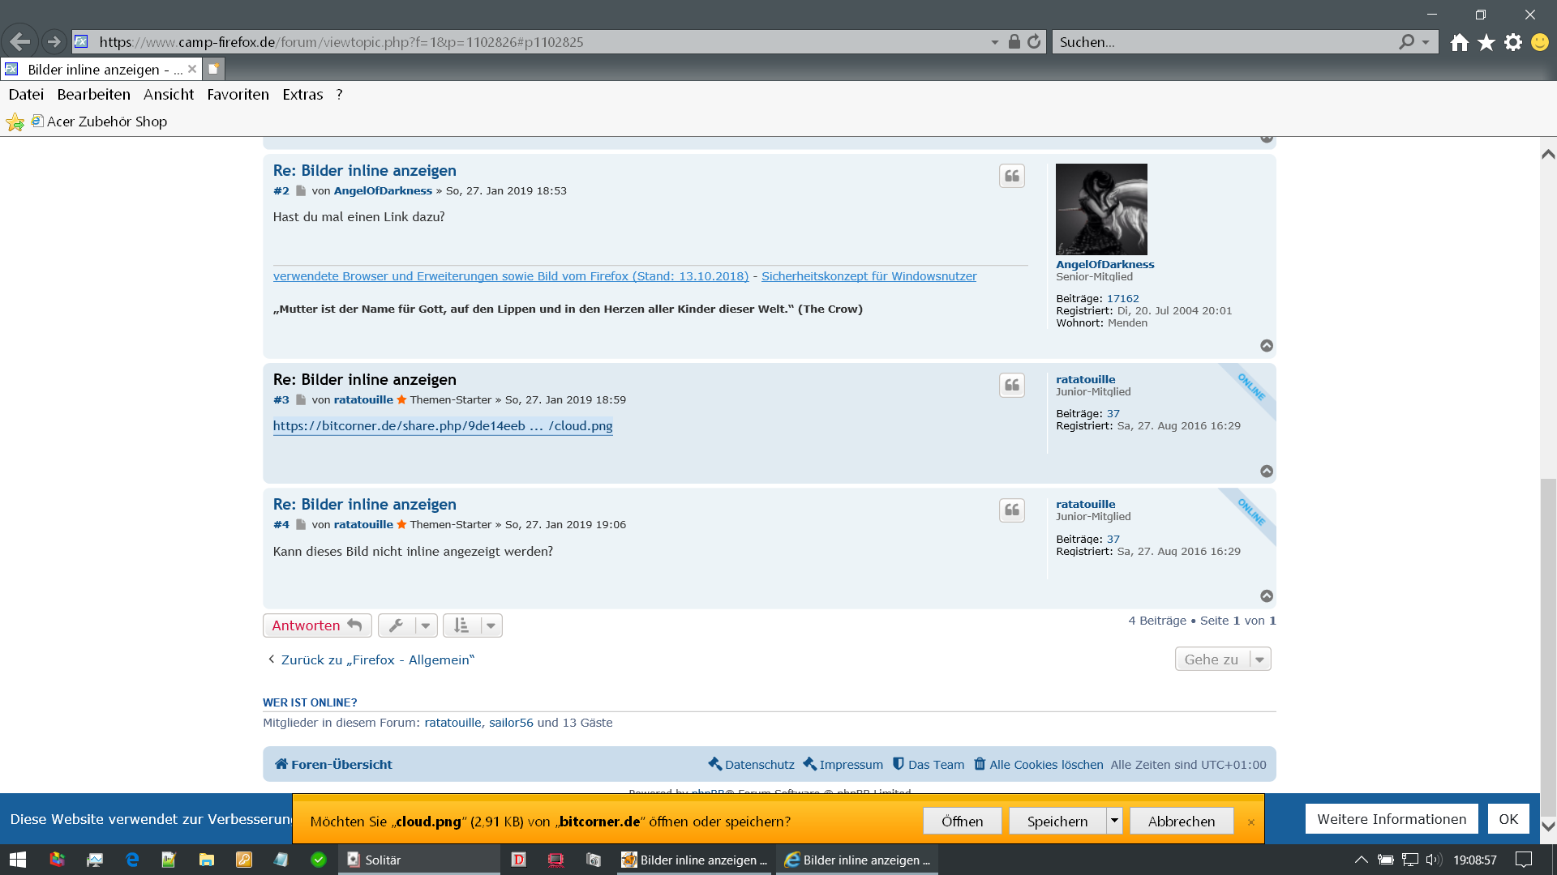Click the quote icon on post #3
The height and width of the screenshot is (875, 1557).
[x=1011, y=385]
